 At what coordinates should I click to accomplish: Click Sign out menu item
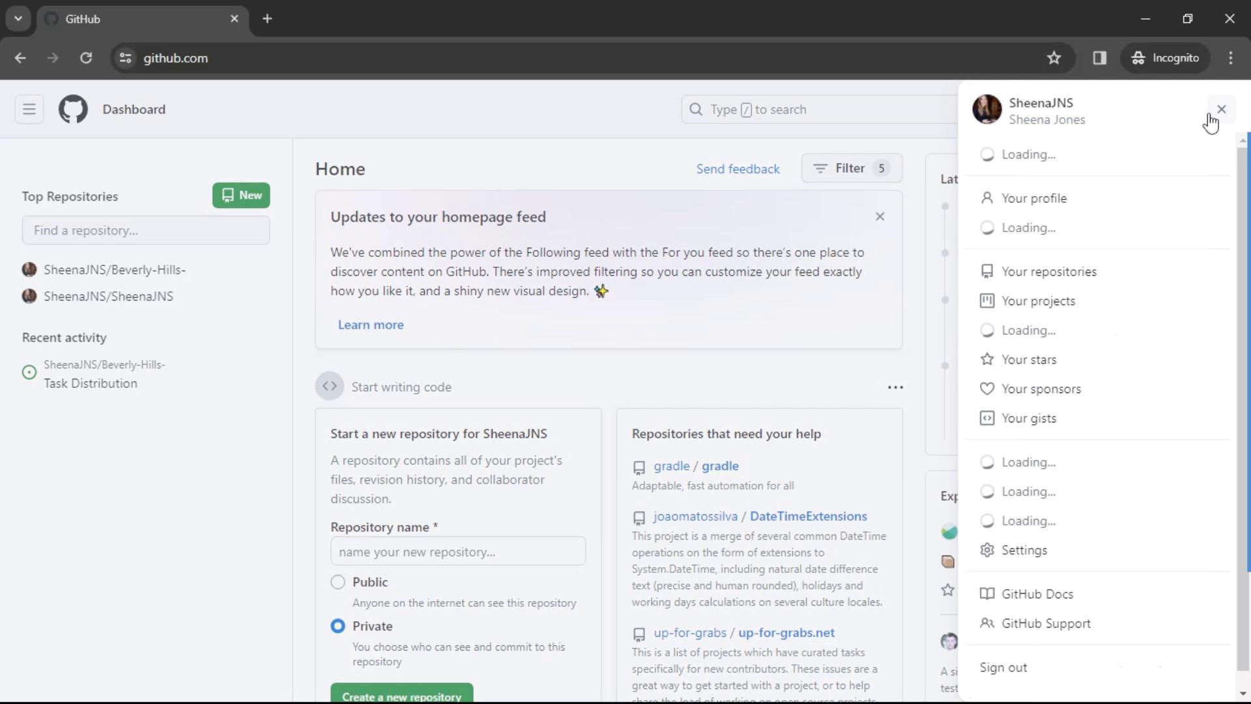1003,667
